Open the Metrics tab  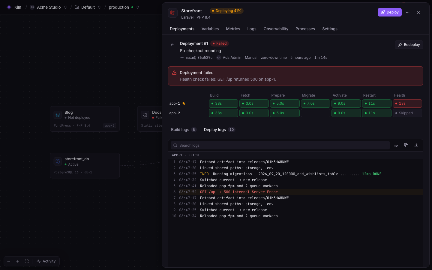click(233, 29)
